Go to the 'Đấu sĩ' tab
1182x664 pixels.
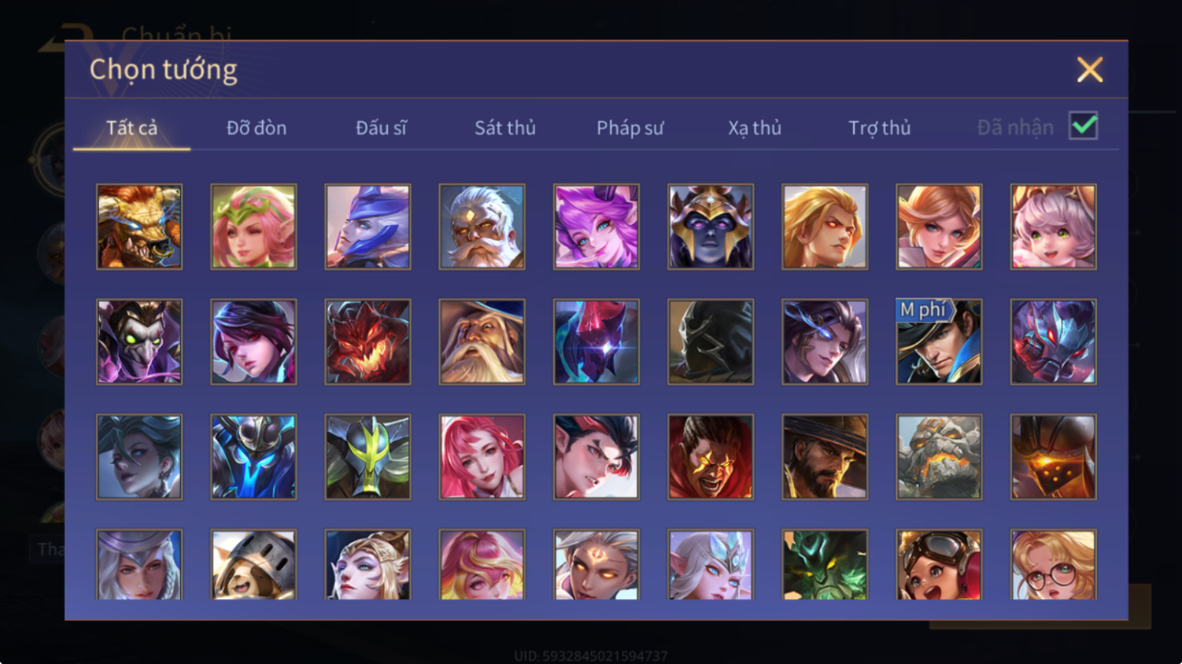click(x=381, y=128)
